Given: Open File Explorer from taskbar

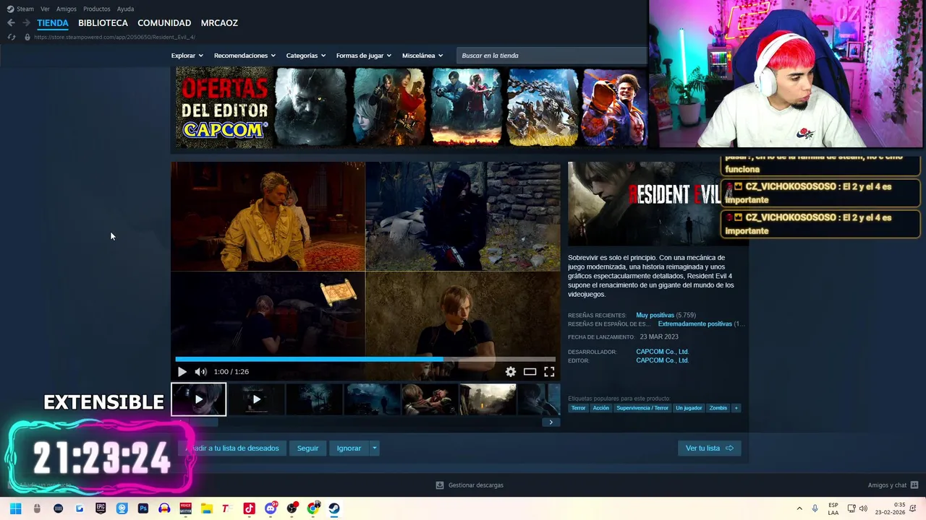Looking at the screenshot, I should [x=206, y=508].
